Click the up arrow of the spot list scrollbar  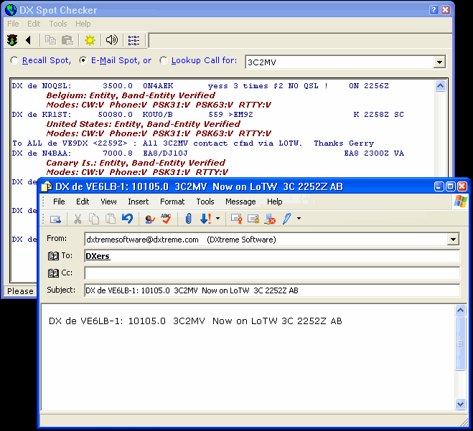point(441,86)
